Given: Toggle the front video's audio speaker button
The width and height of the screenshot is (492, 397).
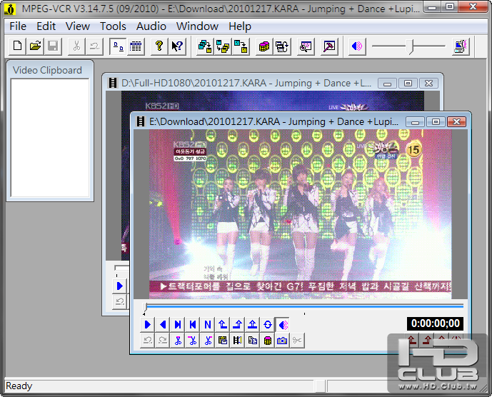Looking at the screenshot, I should [283, 324].
